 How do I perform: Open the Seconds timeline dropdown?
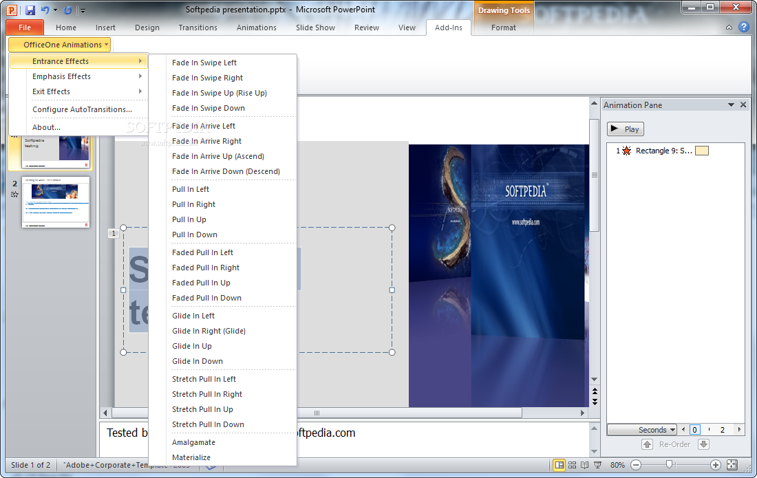pyautogui.click(x=641, y=429)
